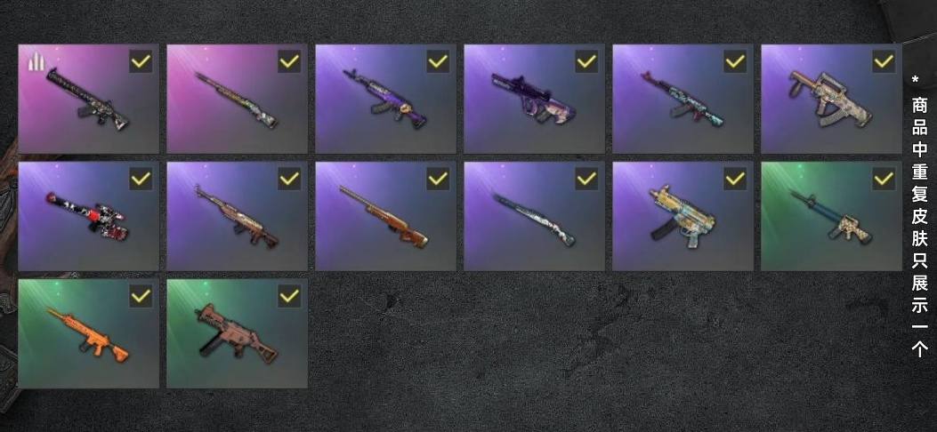
Task: Select the brown SKS rifle skin
Action: tap(238, 216)
